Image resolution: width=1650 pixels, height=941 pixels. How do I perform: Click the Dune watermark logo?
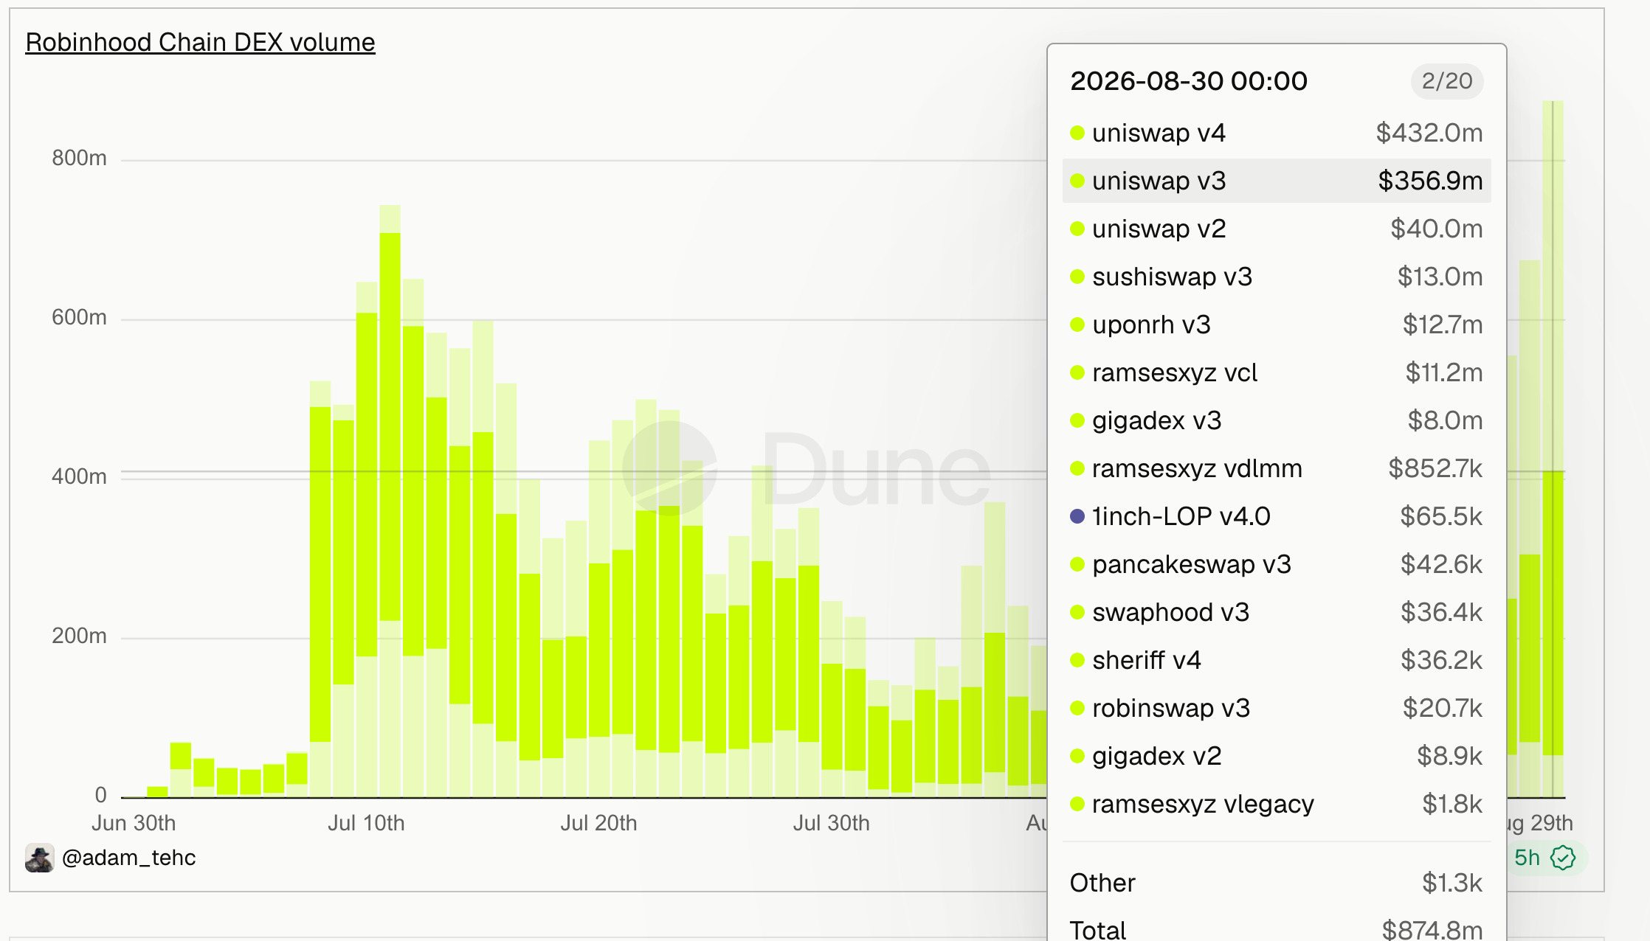pos(806,470)
